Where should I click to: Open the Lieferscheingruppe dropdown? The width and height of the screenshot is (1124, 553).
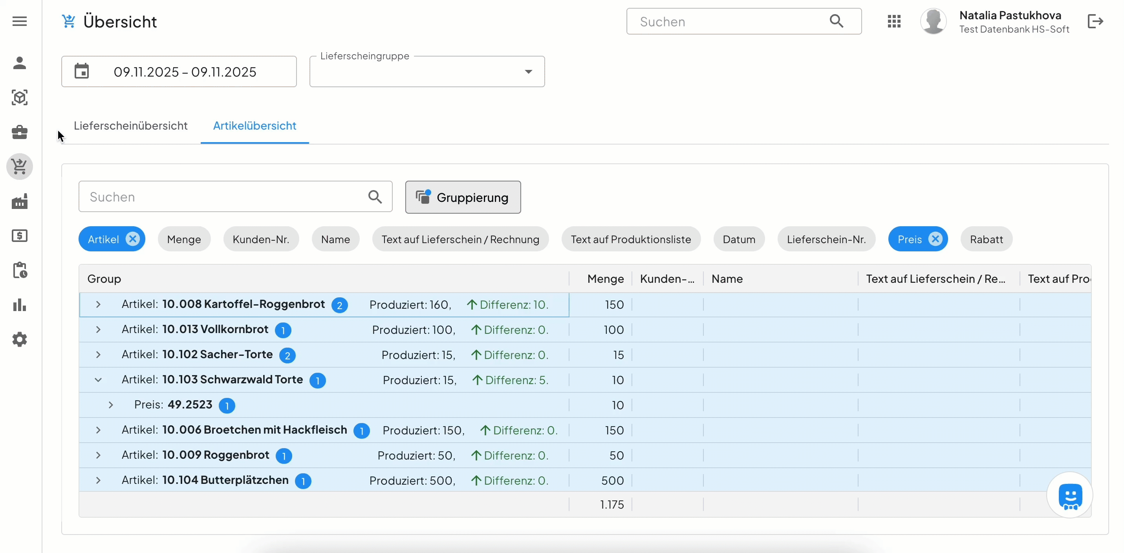[x=427, y=71]
